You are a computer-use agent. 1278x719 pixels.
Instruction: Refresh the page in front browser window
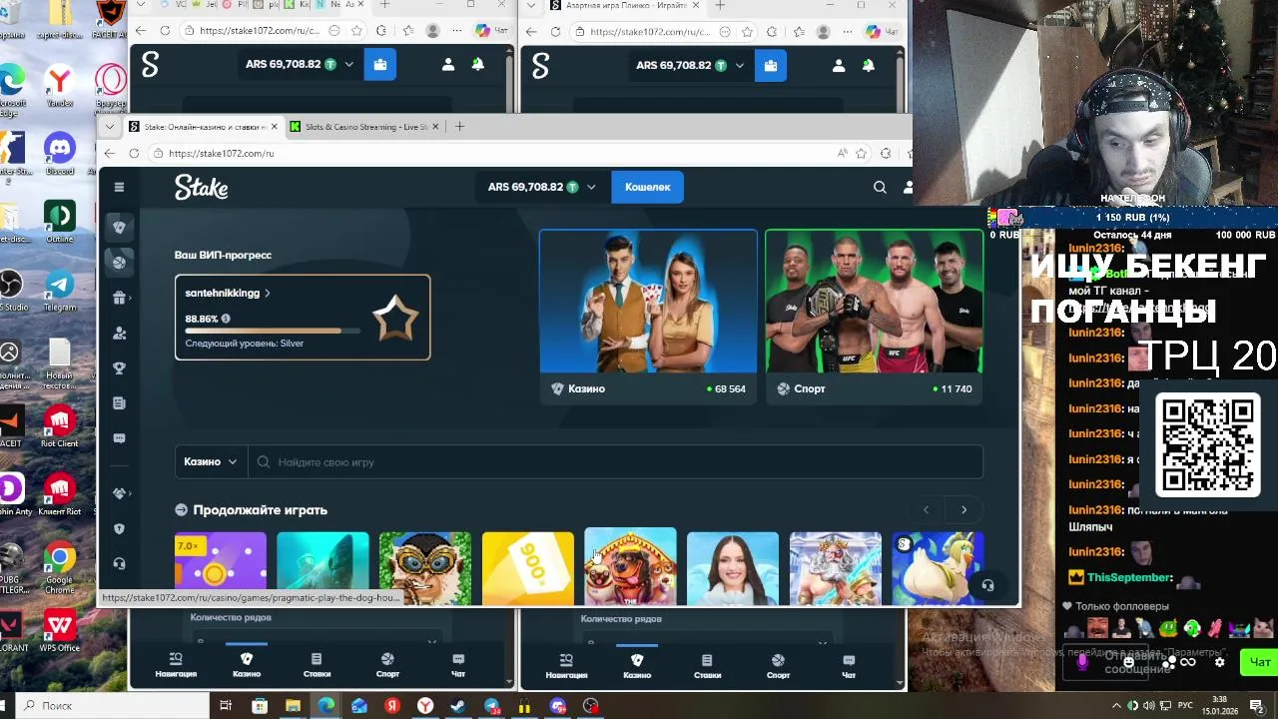(134, 153)
